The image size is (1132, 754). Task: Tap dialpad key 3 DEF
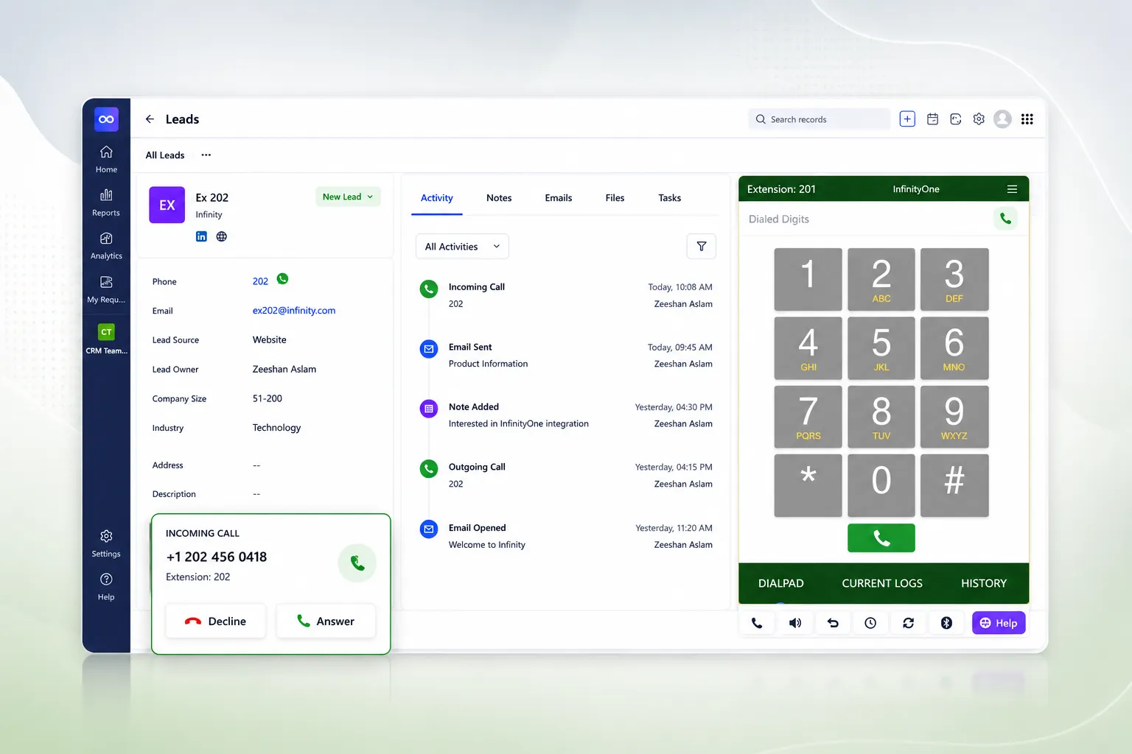coord(954,279)
